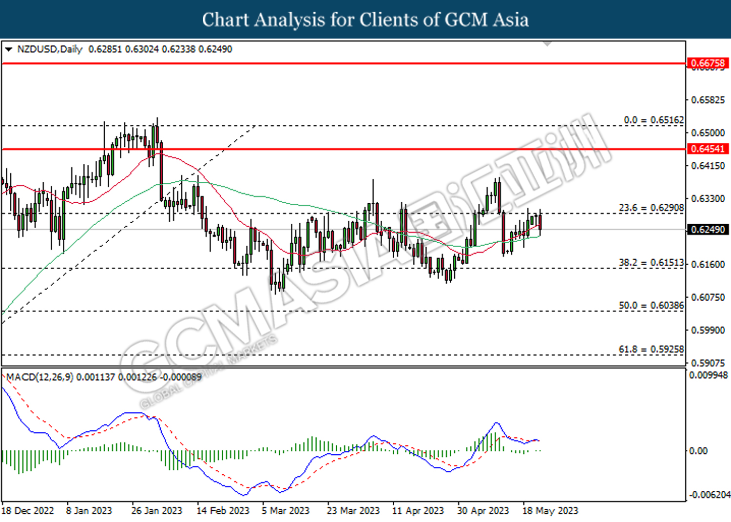Click the 0.65825 price axis value

click(x=708, y=100)
